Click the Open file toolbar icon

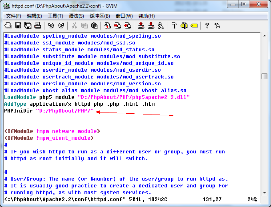point(8,26)
